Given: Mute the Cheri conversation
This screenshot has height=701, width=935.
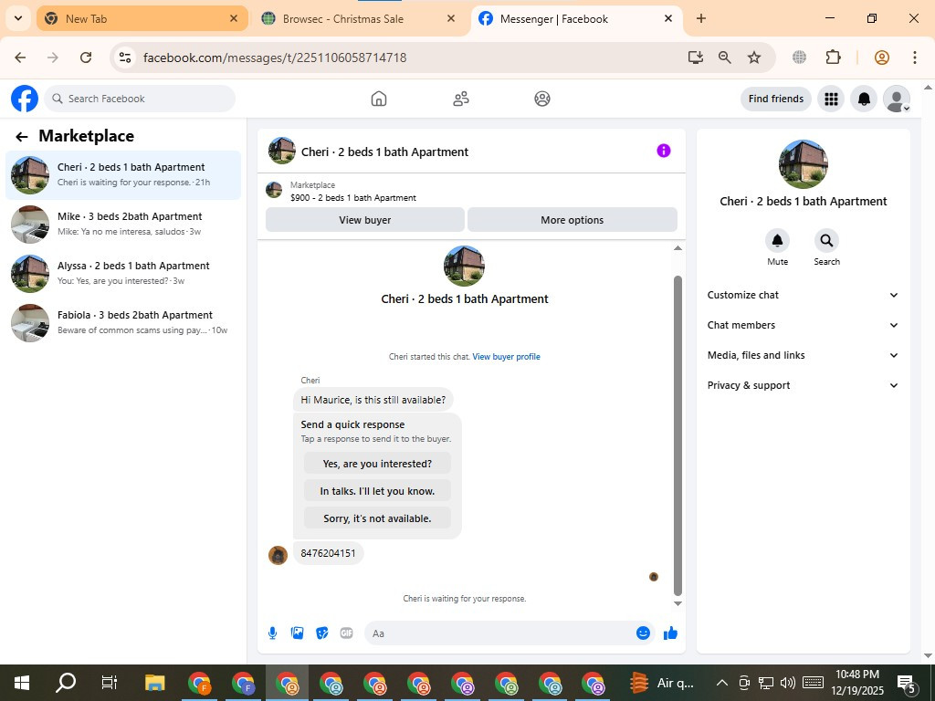Looking at the screenshot, I should [778, 241].
